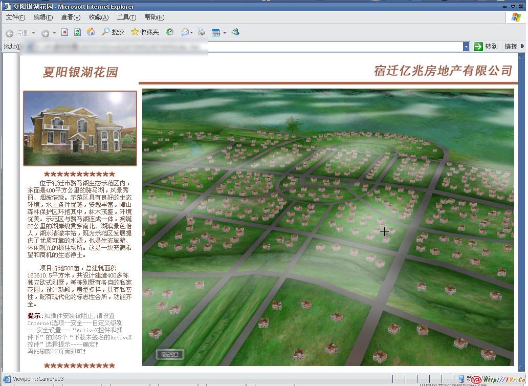The image size is (528, 386).
Task: Expand the Forward button history dropdown
Action: pyautogui.click(x=54, y=33)
